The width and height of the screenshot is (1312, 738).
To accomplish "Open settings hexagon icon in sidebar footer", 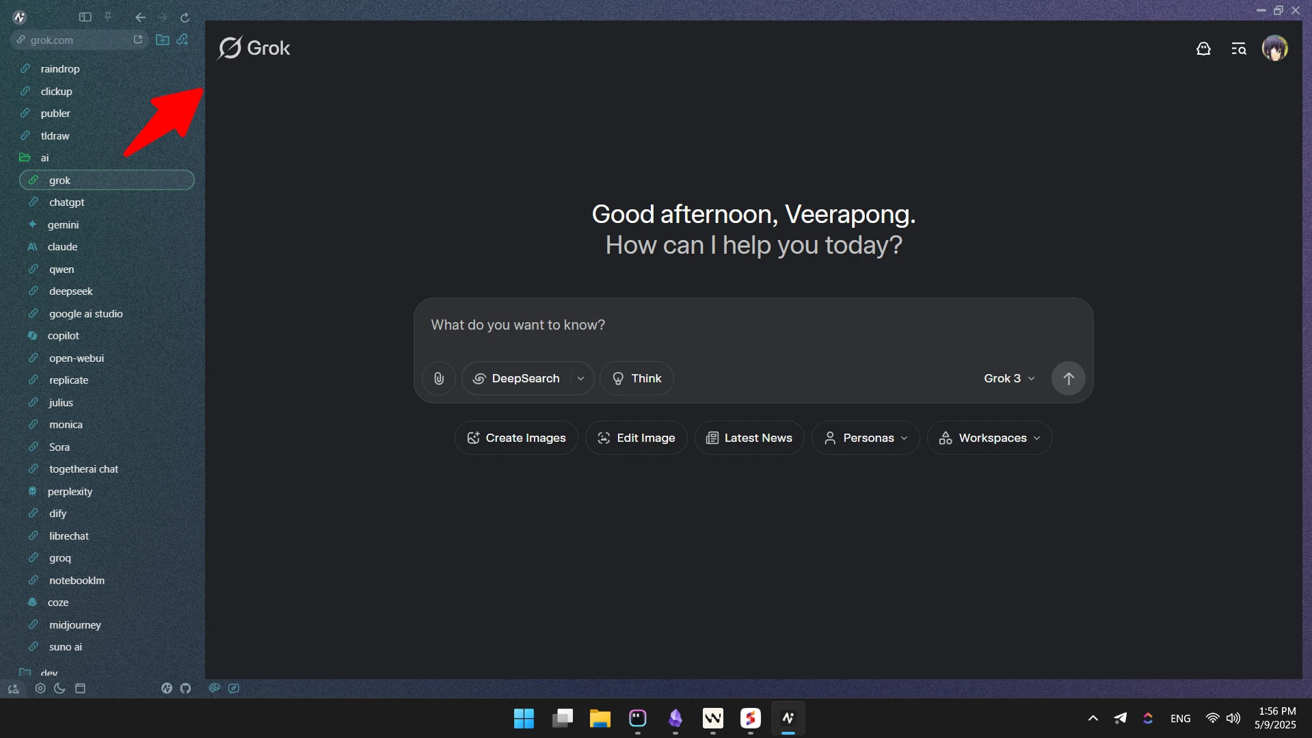I will [x=40, y=689].
